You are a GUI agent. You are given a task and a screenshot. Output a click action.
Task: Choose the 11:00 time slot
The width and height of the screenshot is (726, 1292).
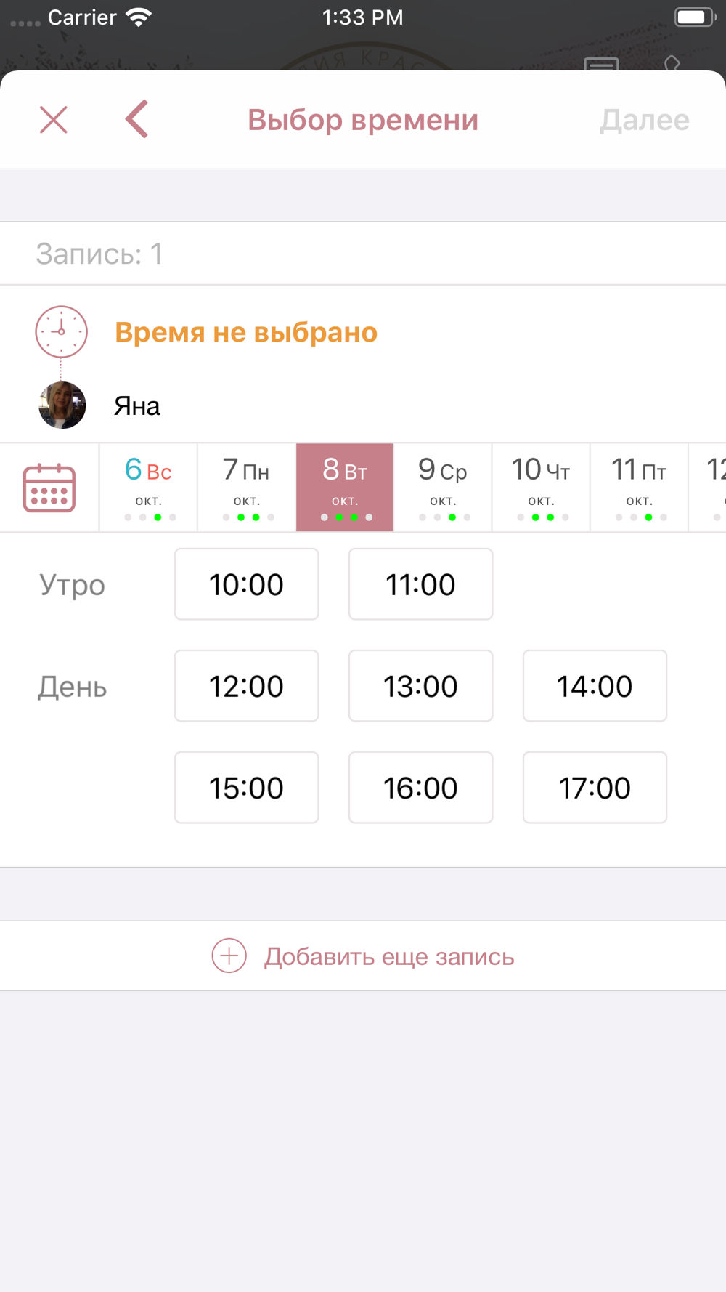coord(421,584)
